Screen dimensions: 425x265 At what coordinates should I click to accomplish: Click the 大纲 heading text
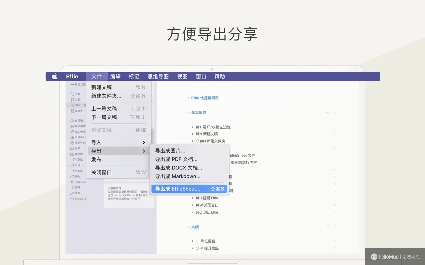click(195, 227)
